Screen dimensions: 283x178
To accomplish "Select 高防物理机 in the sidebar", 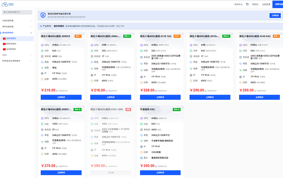I will 17,38.
